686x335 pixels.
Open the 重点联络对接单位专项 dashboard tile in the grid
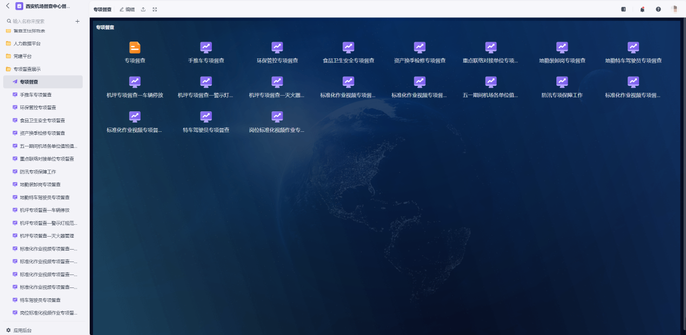(x=491, y=52)
